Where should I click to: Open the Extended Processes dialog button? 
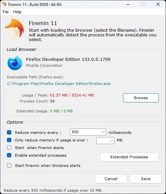129,157
